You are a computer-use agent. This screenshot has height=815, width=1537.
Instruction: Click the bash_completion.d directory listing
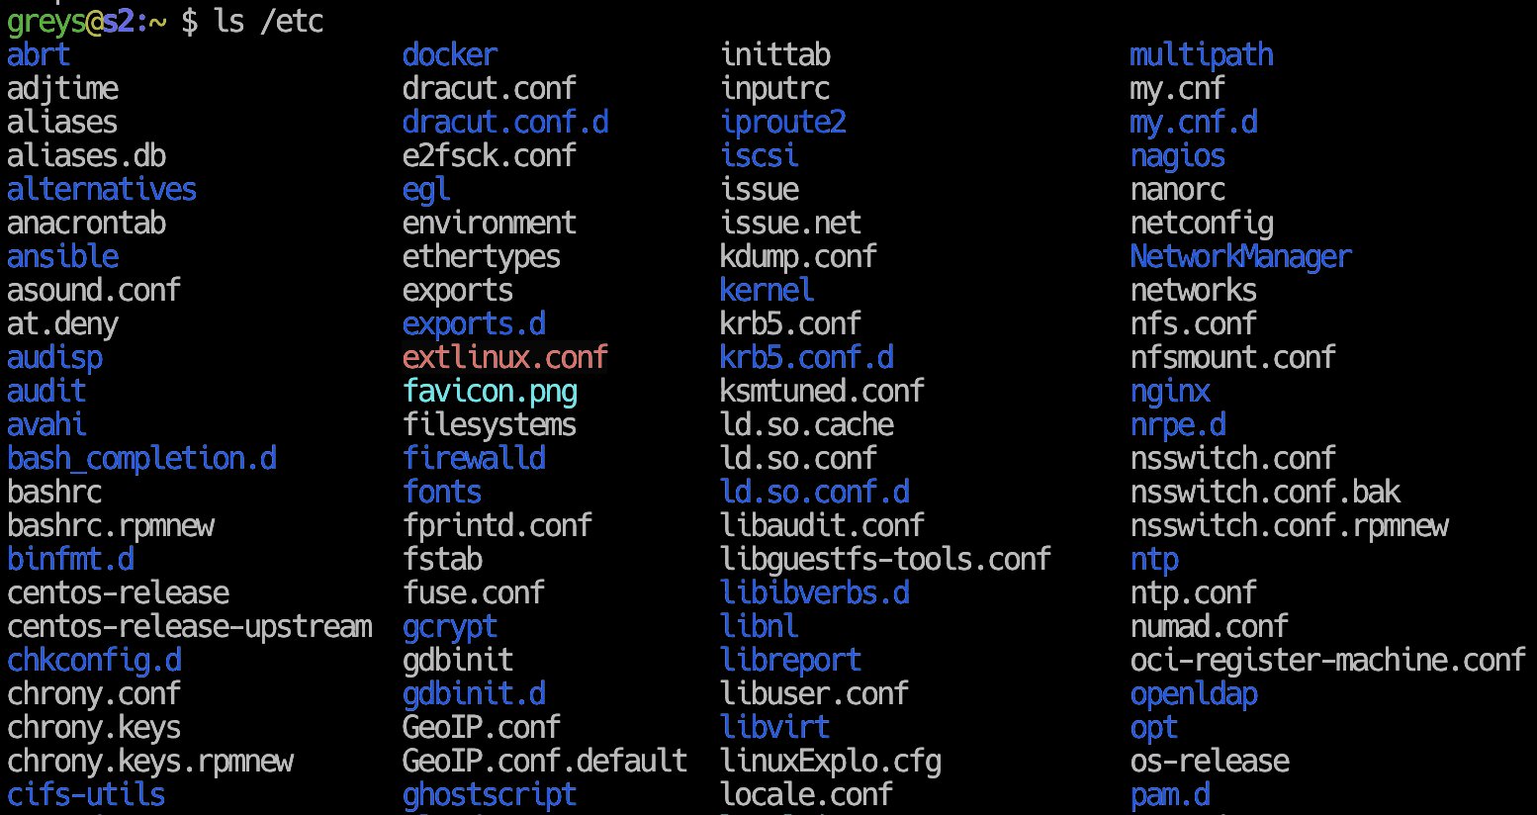pyautogui.click(x=141, y=459)
